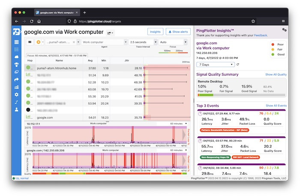Open the pause button dropdown arrow

[x=43, y=42]
